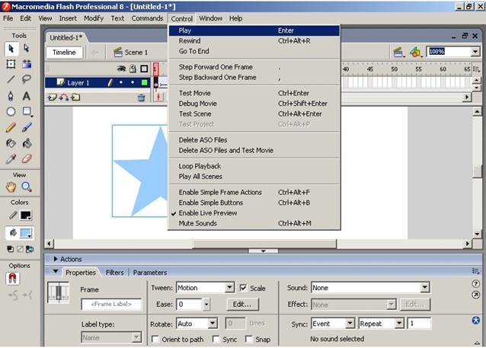Select the Line tool
The image size is (486, 348).
11,79
